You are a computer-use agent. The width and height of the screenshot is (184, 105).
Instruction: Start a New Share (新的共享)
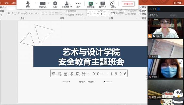point(91,5)
